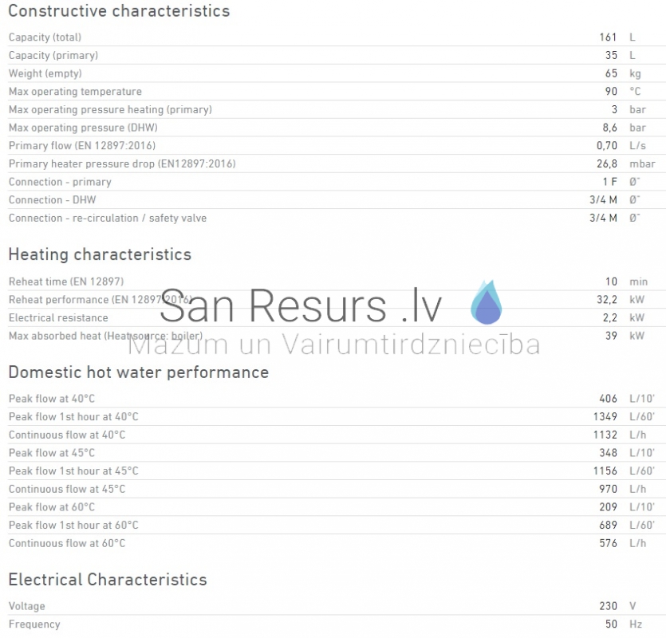Viewport: 666px width, 638px height.
Task: Click the Connection - DHW label
Action: pyautogui.click(x=53, y=200)
